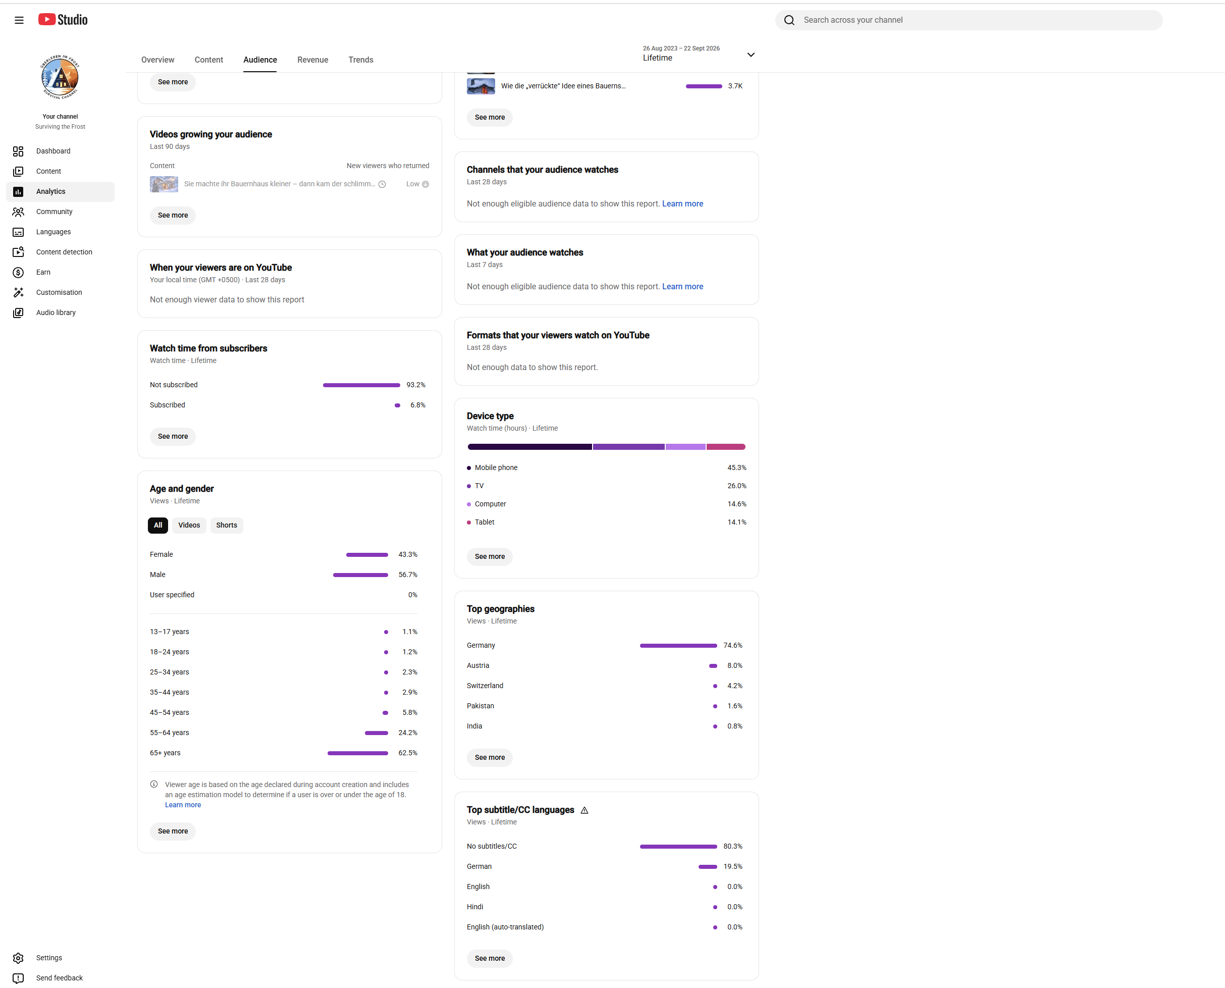Open the Community sidebar icon
The width and height of the screenshot is (1225, 988).
click(18, 212)
